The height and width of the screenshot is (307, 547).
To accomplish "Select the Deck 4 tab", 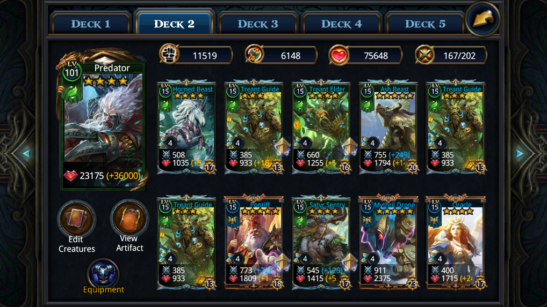I will (341, 24).
